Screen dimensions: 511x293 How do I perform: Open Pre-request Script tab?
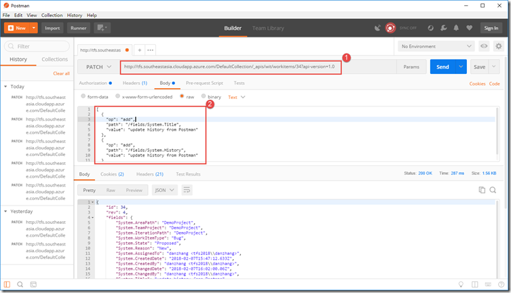pos(204,83)
